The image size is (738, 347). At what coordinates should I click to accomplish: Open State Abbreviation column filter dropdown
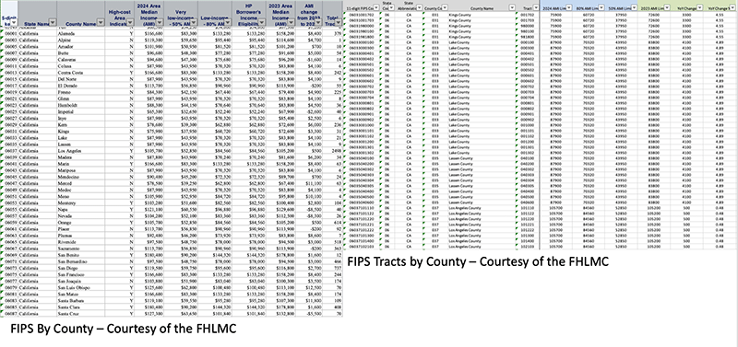[x=419, y=7]
